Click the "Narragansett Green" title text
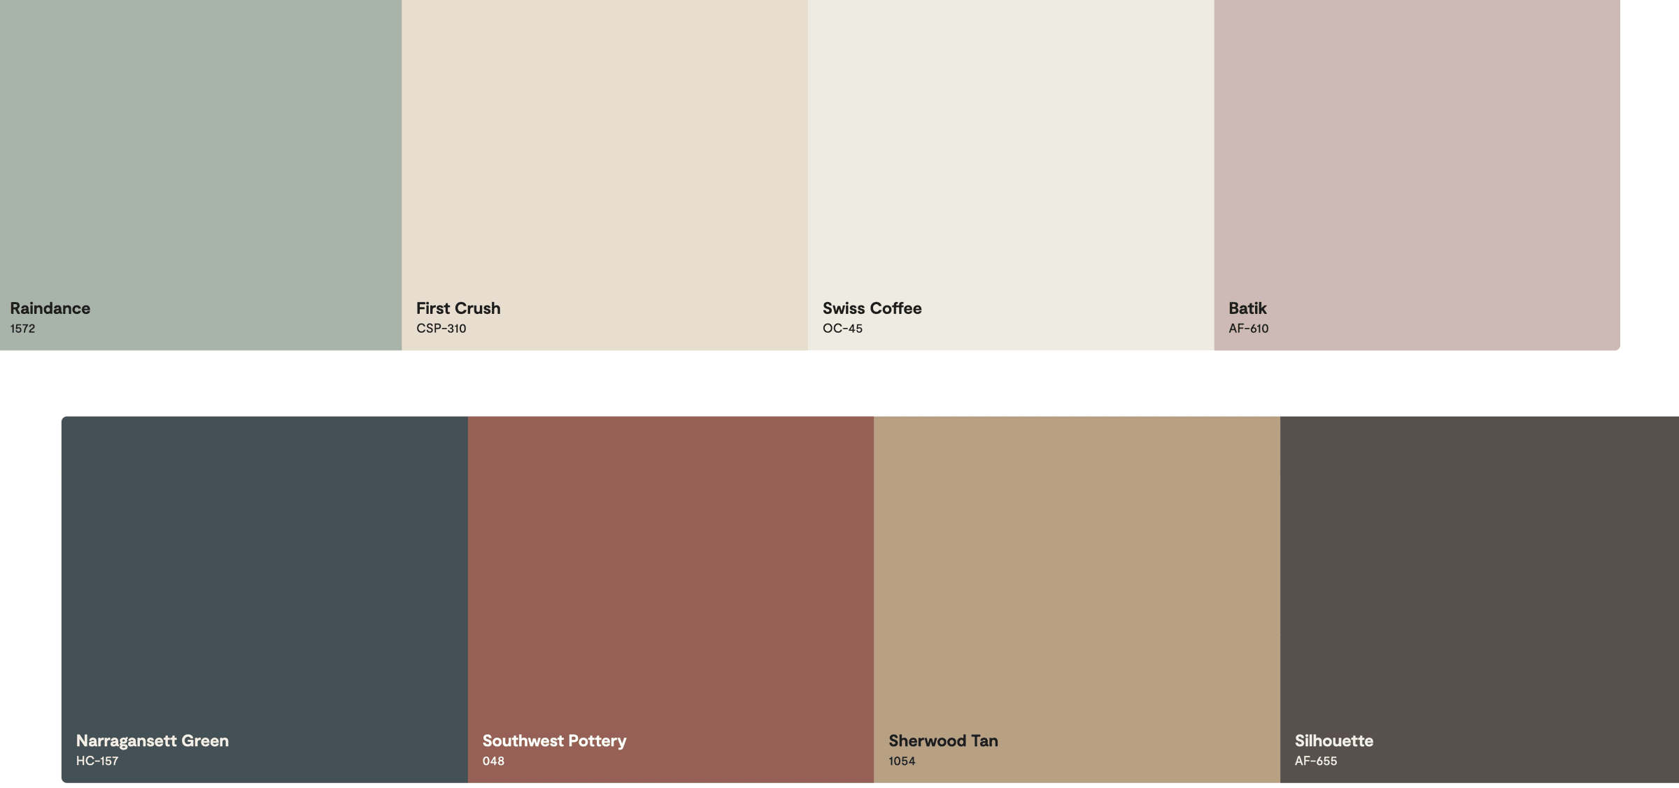The image size is (1679, 788). tap(153, 740)
